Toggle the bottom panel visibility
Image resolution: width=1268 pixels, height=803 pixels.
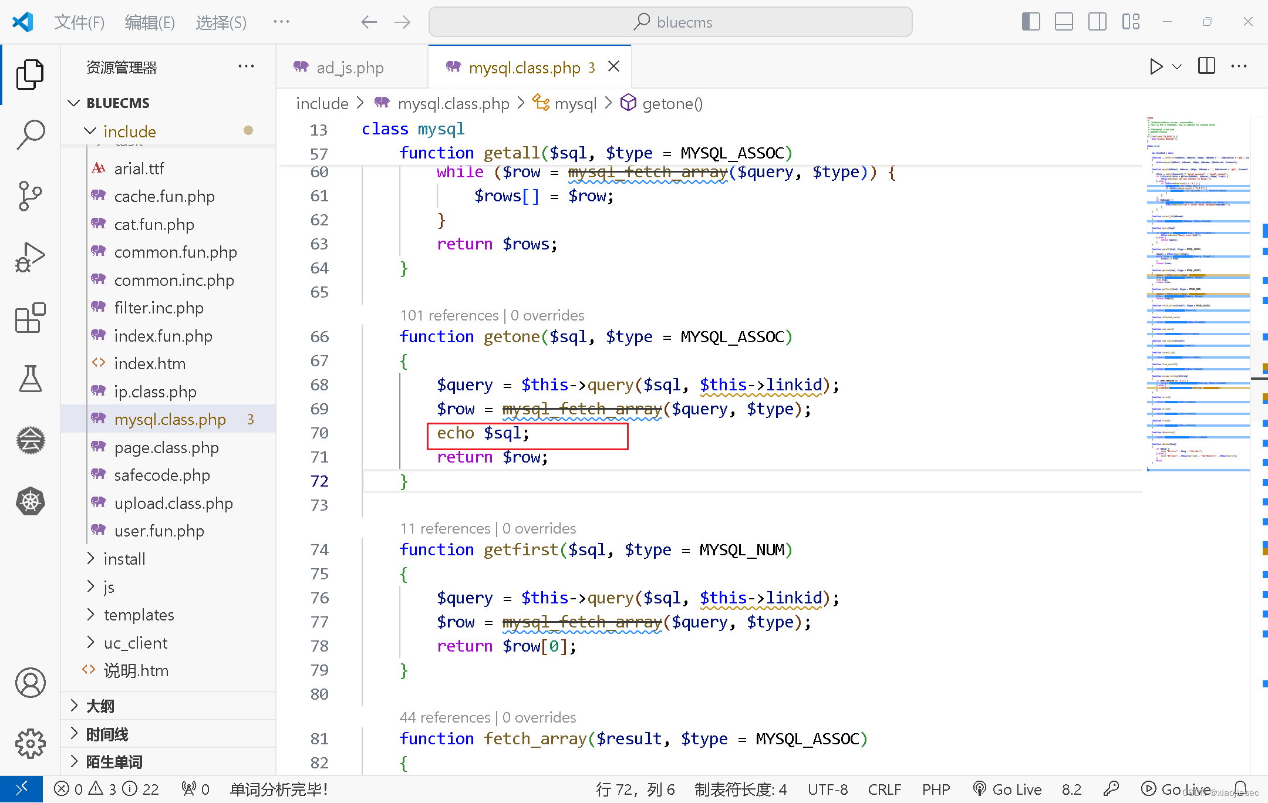click(x=1064, y=21)
